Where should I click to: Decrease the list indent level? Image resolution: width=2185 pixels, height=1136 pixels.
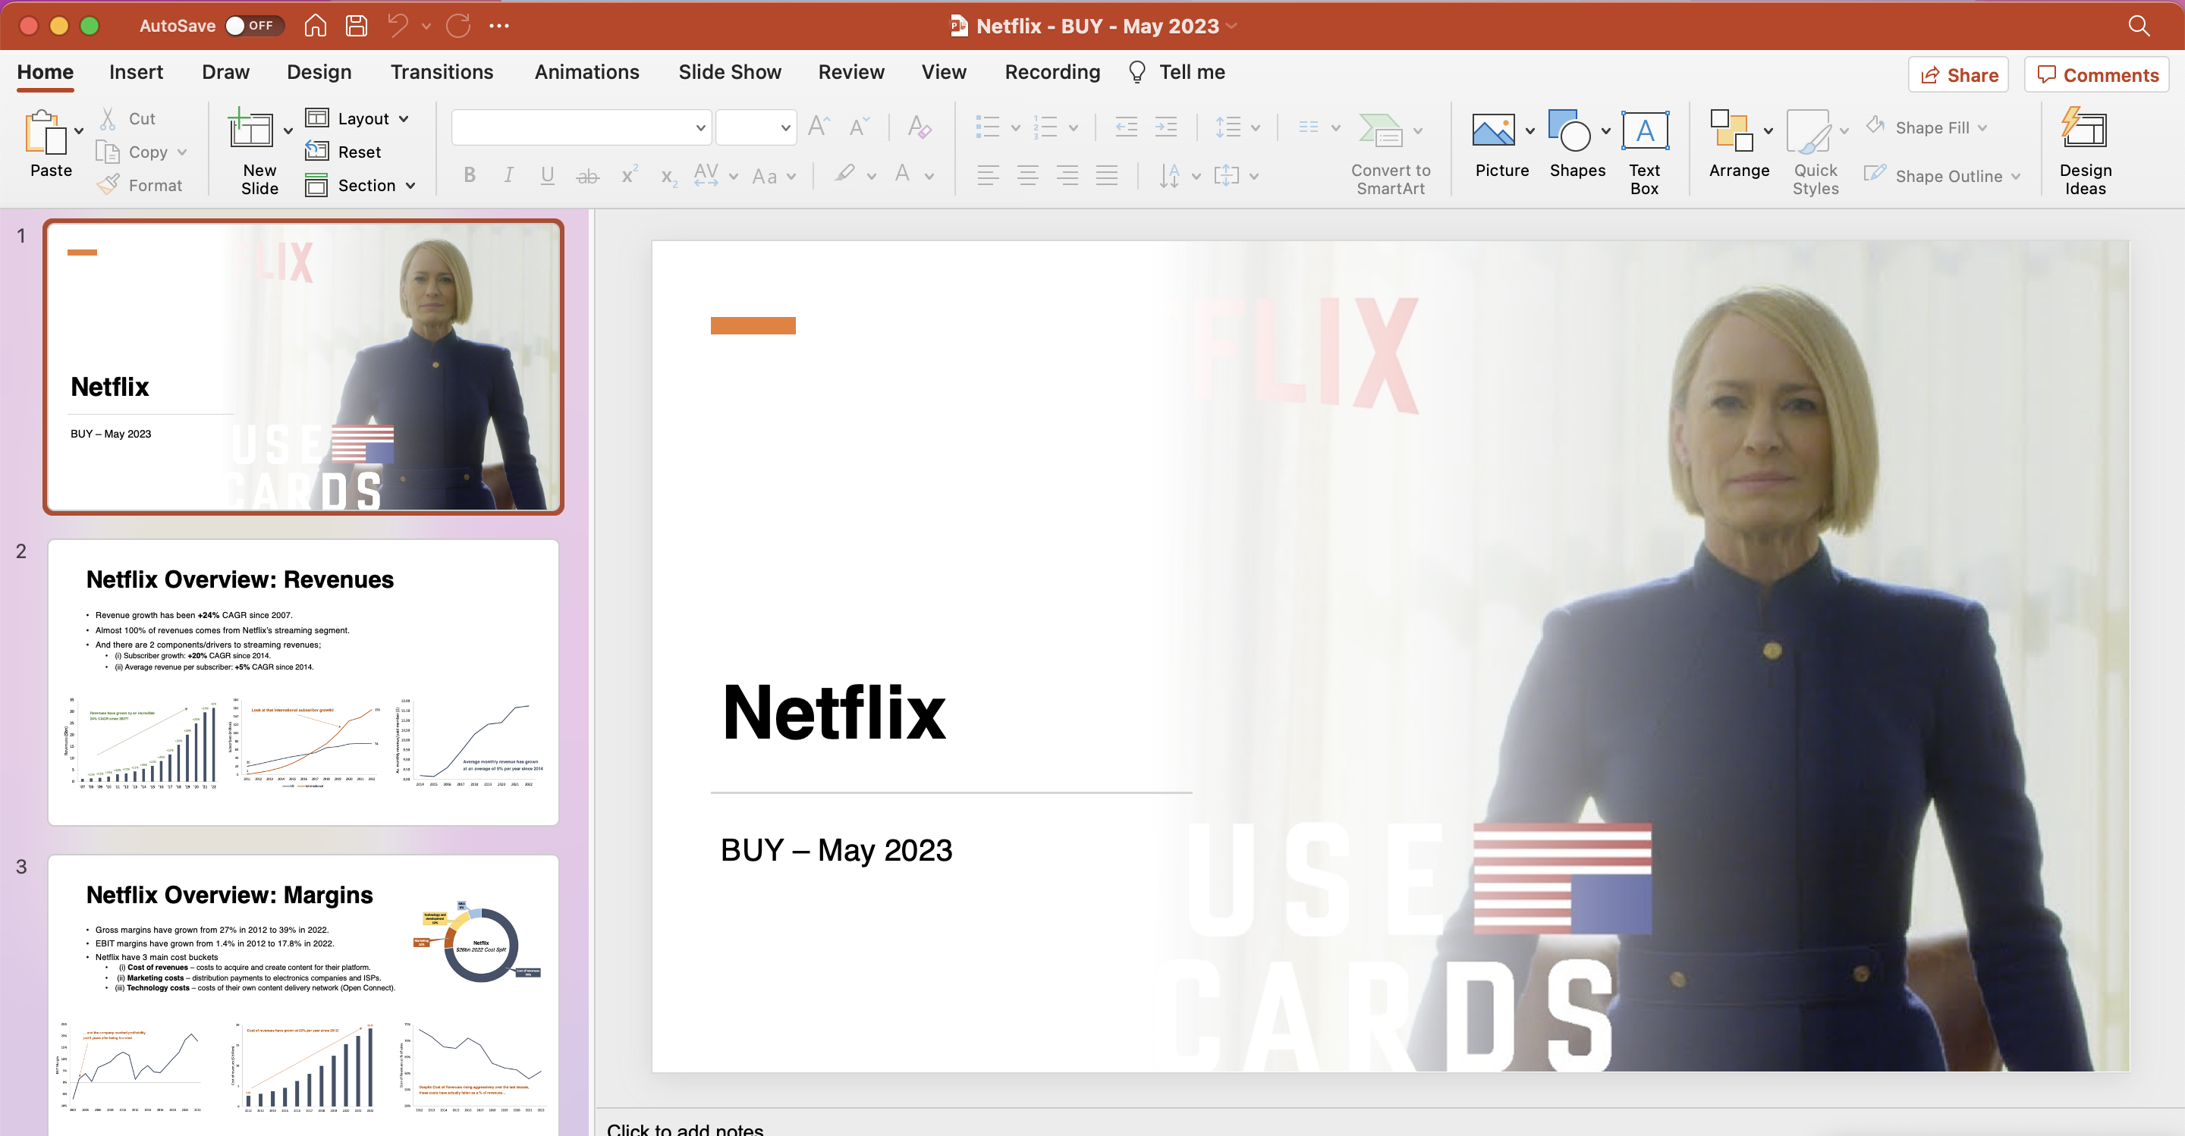1126,127
